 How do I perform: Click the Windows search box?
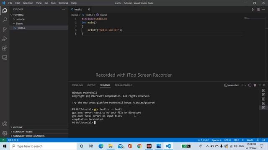point(43,146)
